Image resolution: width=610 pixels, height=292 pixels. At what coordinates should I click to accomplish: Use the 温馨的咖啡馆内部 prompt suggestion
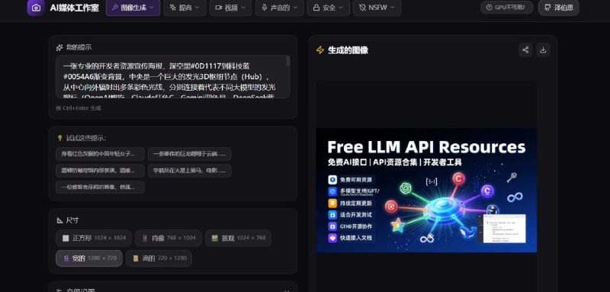(100, 171)
